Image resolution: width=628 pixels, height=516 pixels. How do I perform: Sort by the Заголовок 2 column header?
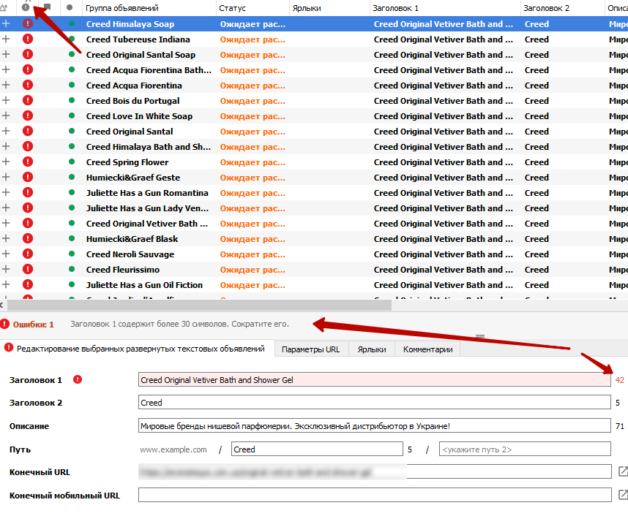pos(562,7)
